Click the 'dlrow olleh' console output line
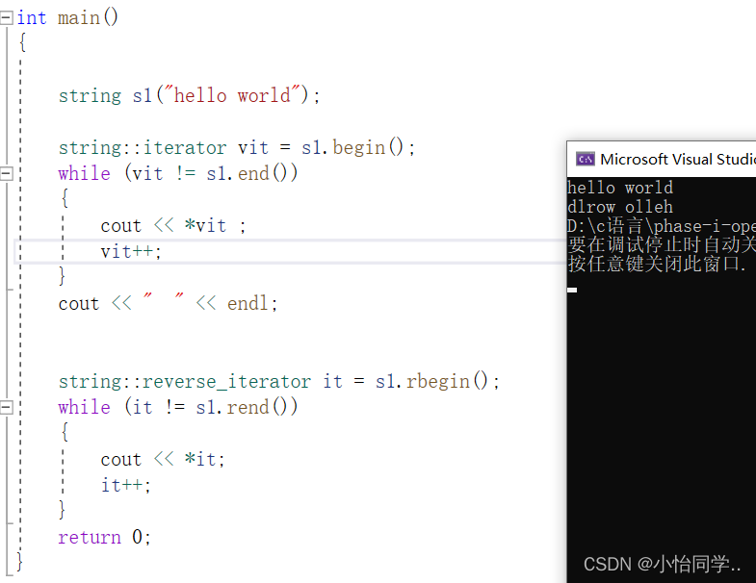This screenshot has height=583, width=756. pyautogui.click(x=620, y=207)
